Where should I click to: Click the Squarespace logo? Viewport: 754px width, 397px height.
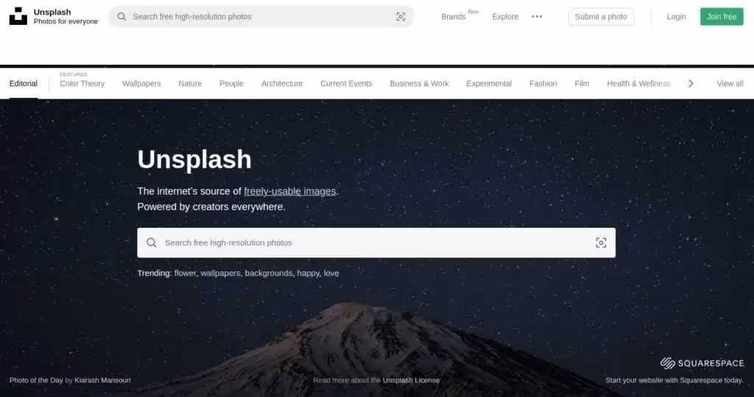point(702,363)
